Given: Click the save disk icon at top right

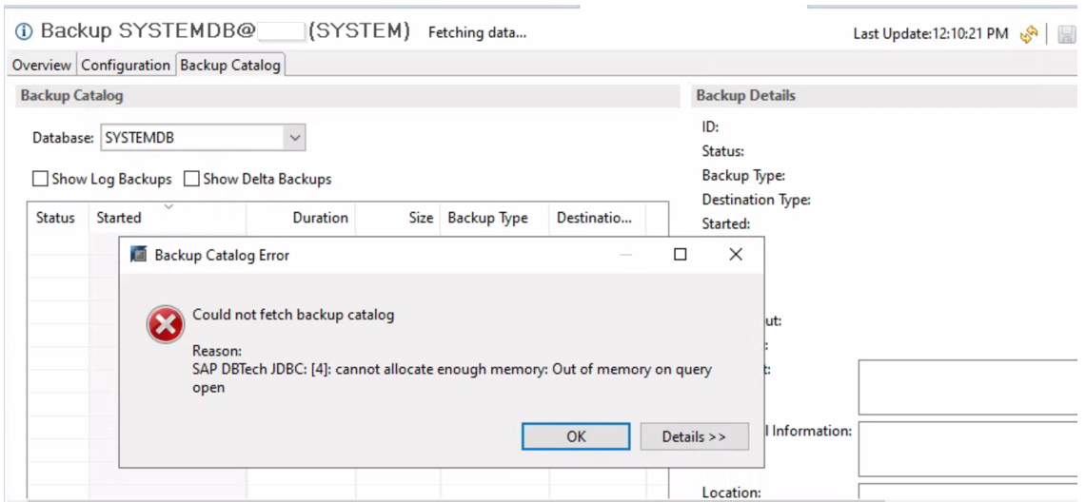Looking at the screenshot, I should click(x=1066, y=33).
